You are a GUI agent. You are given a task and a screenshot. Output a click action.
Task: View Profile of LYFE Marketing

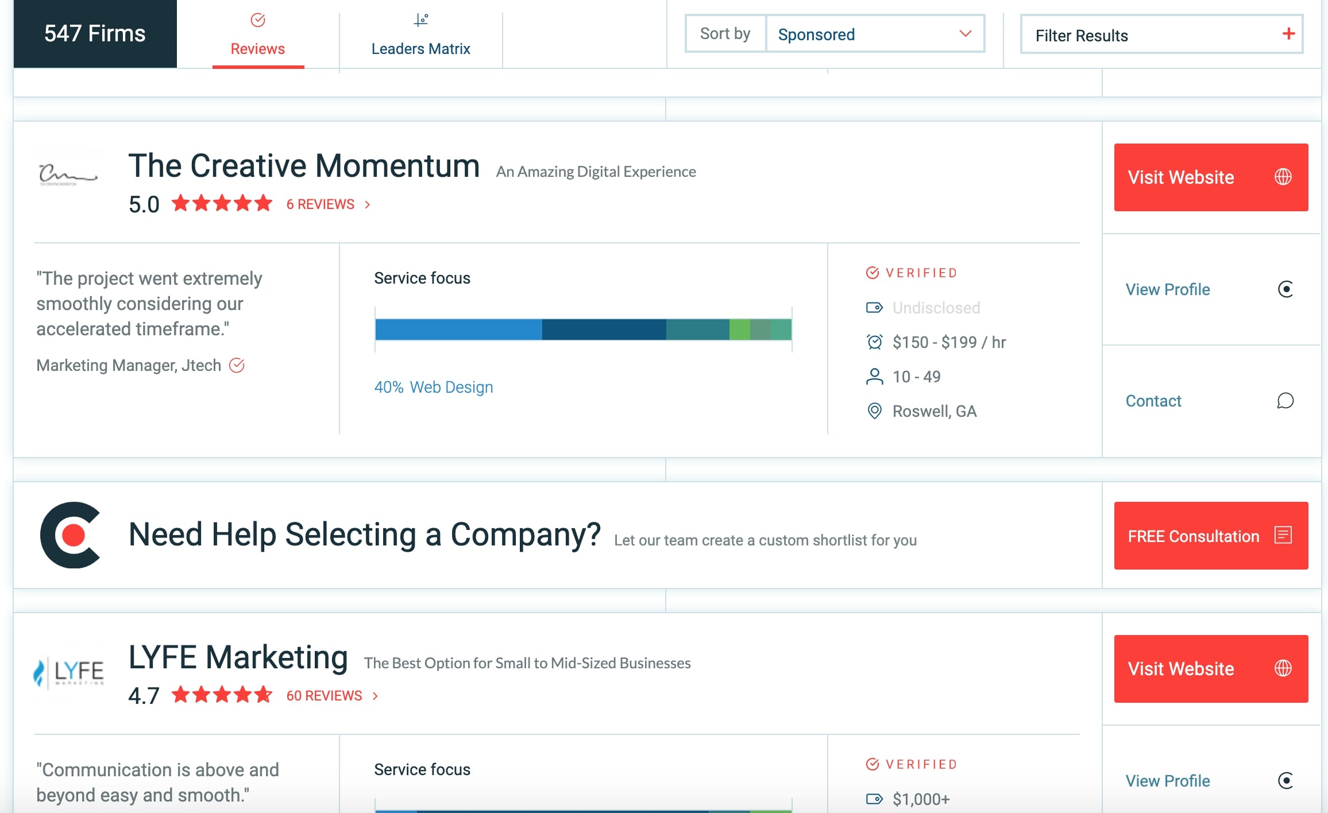(x=1167, y=781)
